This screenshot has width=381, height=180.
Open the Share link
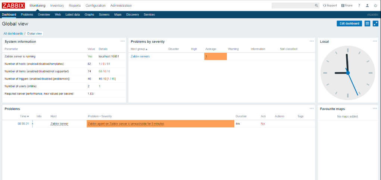point(347,6)
